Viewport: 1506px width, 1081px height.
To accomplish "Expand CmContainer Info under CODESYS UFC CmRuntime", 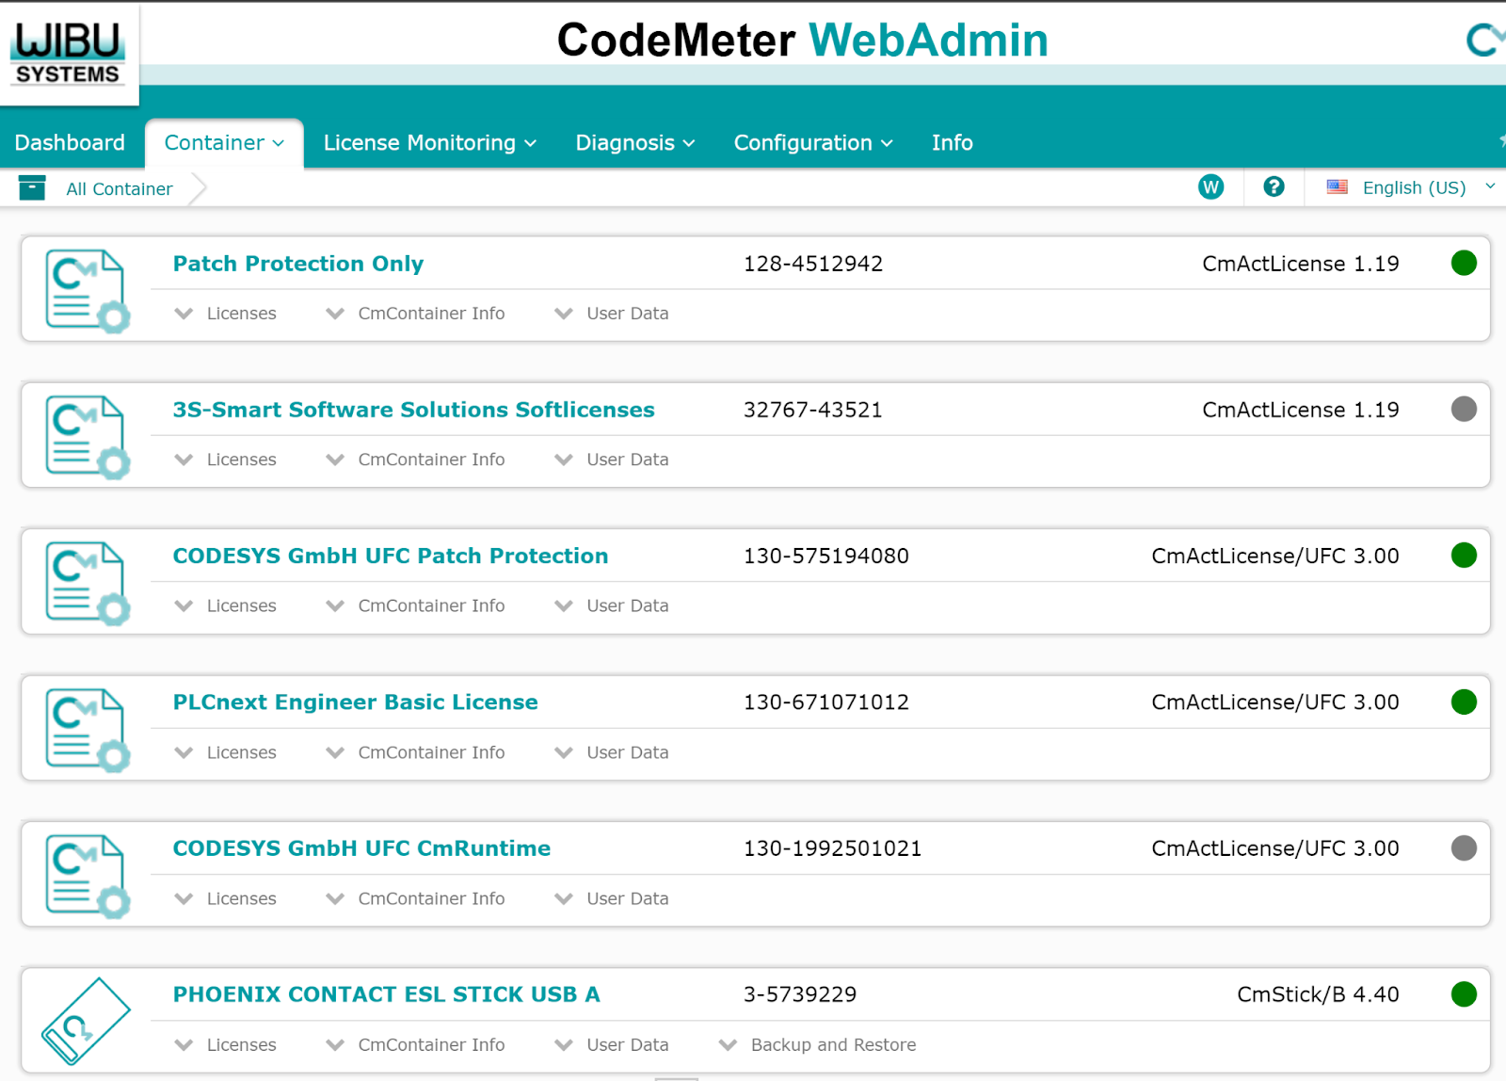I will (415, 898).
